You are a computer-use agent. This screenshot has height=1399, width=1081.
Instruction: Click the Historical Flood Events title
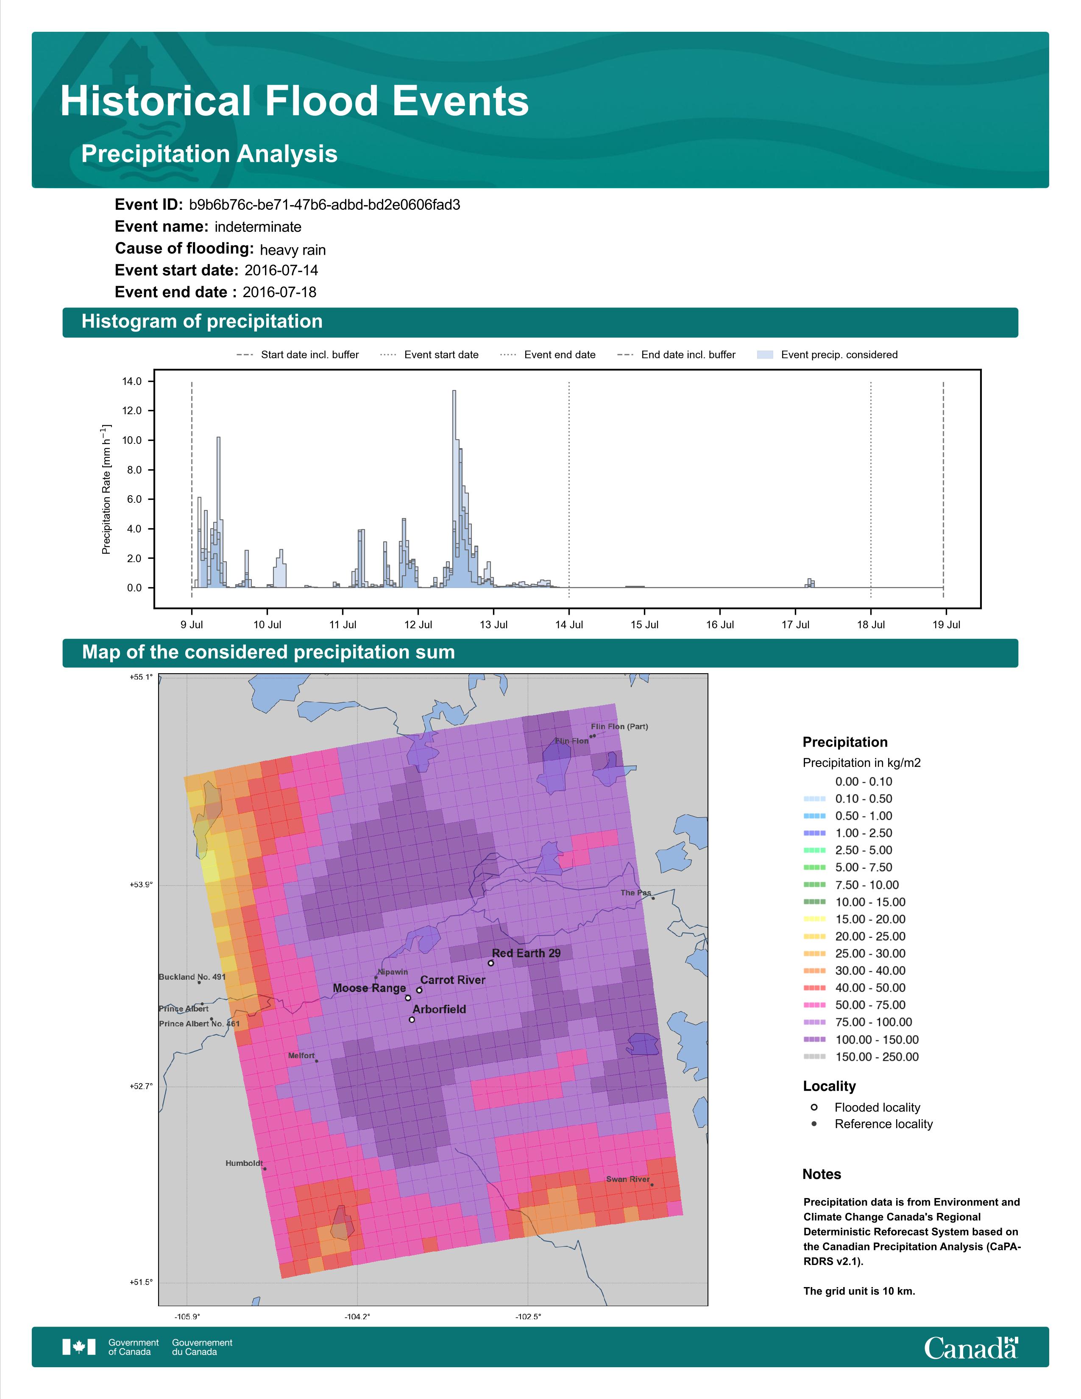tap(295, 101)
